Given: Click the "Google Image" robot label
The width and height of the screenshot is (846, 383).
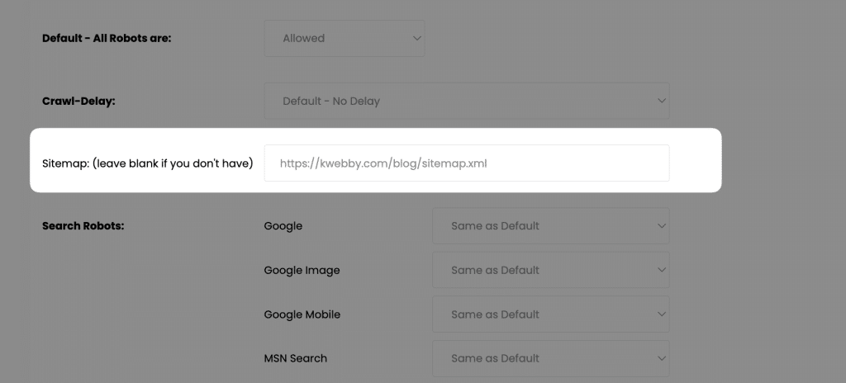Looking at the screenshot, I should [x=302, y=270].
